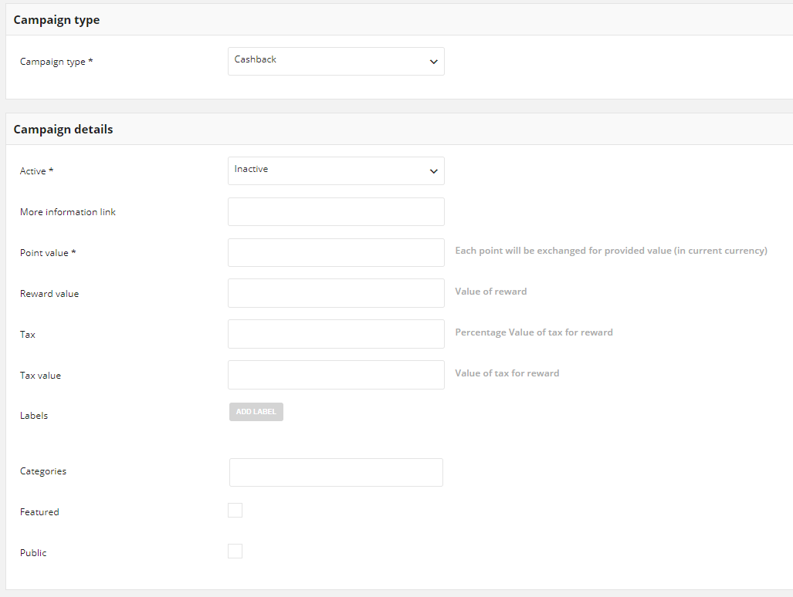Screen dimensions: 793x597
Task: Click the 'Active *' label
Action: click(36, 170)
